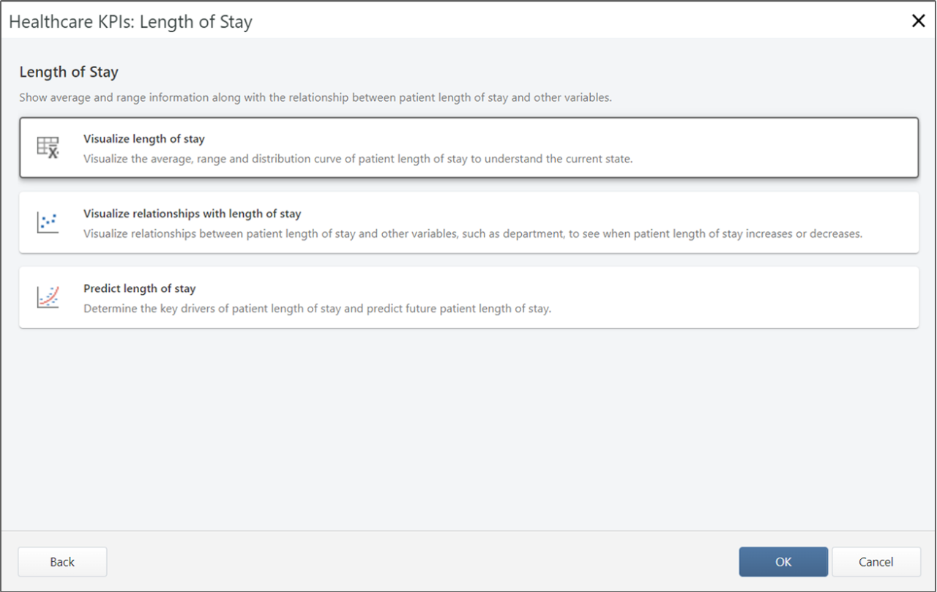
Task: Close the Healthcare KPIs dialog with the X
Action: click(x=918, y=20)
